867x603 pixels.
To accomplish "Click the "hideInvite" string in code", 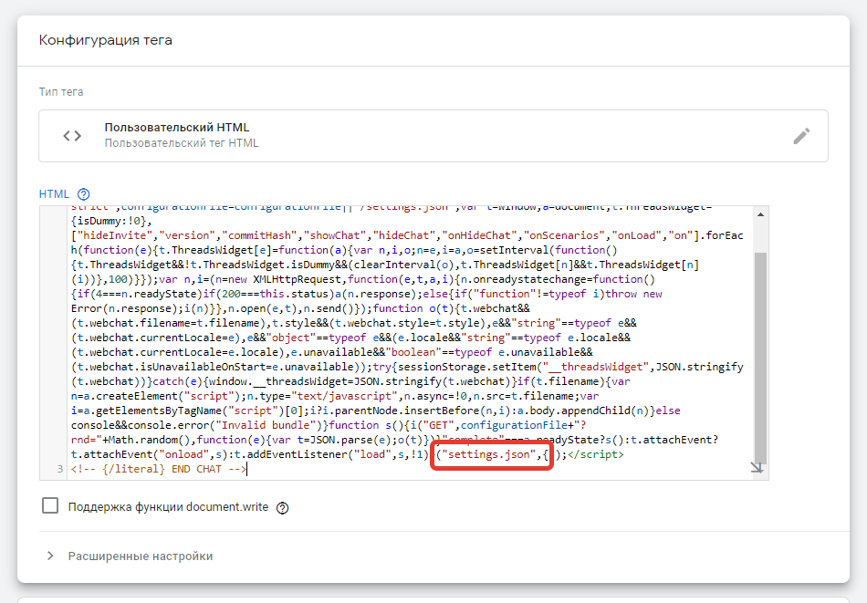I will (115, 235).
